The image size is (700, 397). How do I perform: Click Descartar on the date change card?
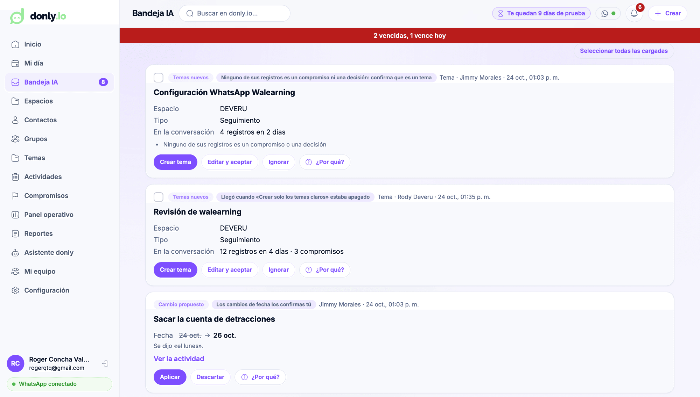[210, 377]
